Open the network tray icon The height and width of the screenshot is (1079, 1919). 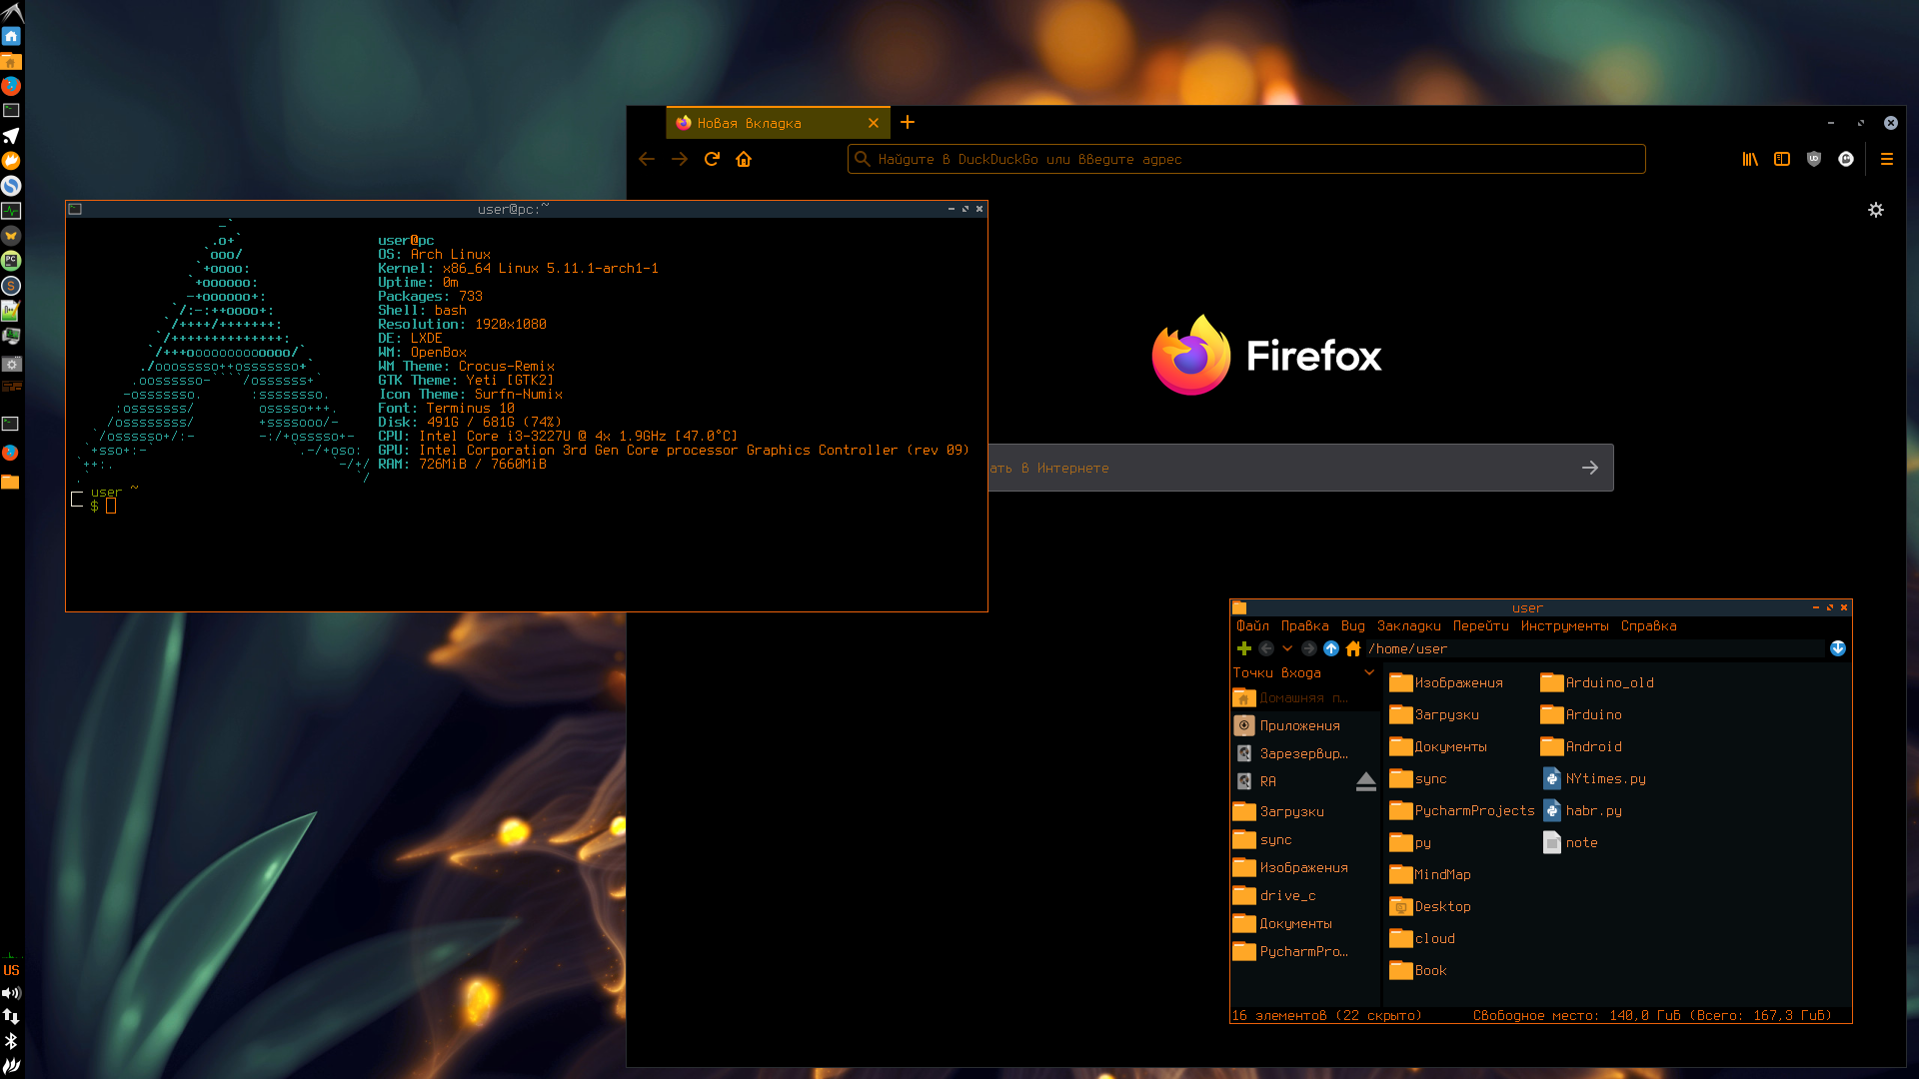(11, 1017)
